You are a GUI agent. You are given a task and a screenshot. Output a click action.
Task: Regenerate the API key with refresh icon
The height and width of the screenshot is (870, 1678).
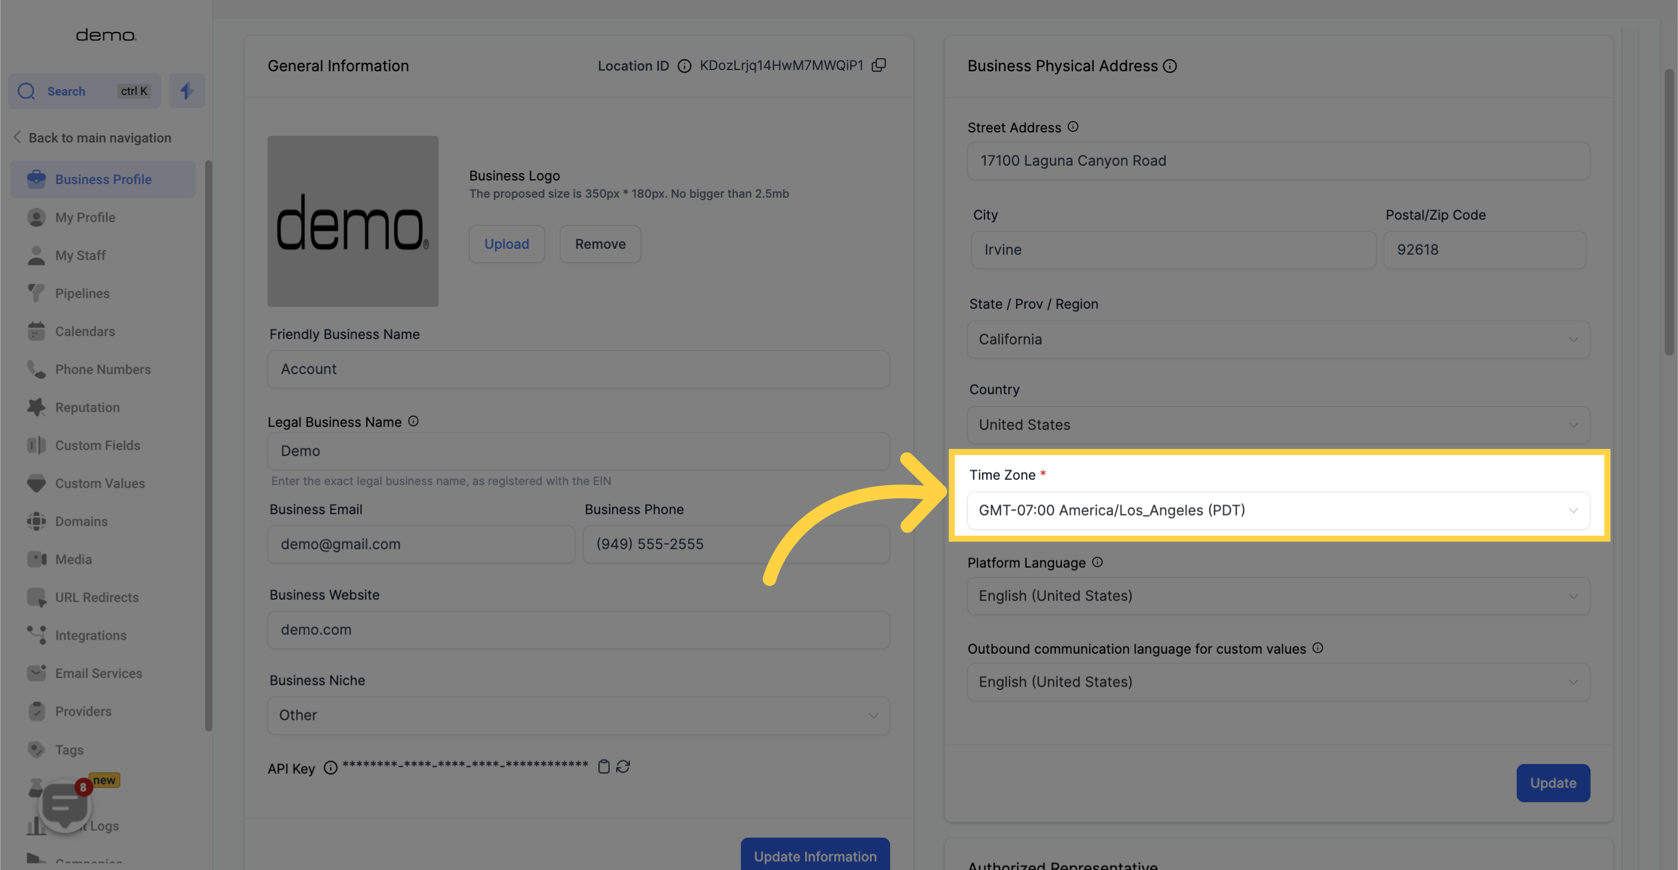(623, 767)
